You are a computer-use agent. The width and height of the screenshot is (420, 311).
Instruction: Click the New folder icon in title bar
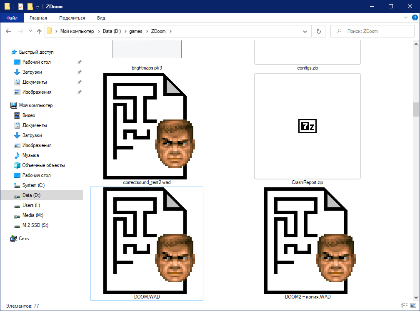30,6
